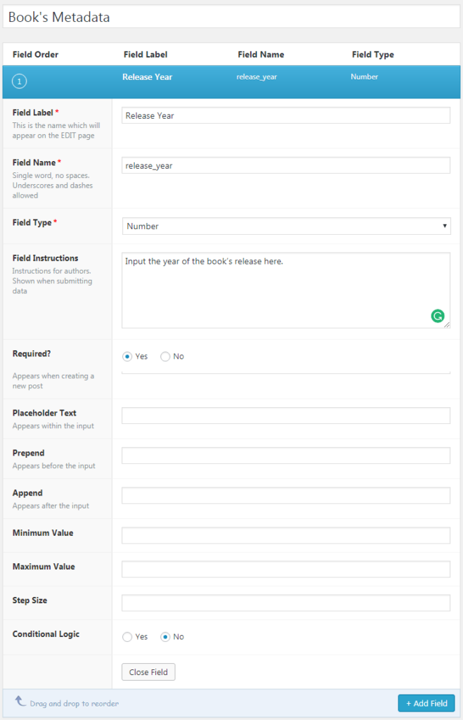The width and height of the screenshot is (463, 720).
Task: Click the Minimum Value input field
Action: (x=286, y=535)
